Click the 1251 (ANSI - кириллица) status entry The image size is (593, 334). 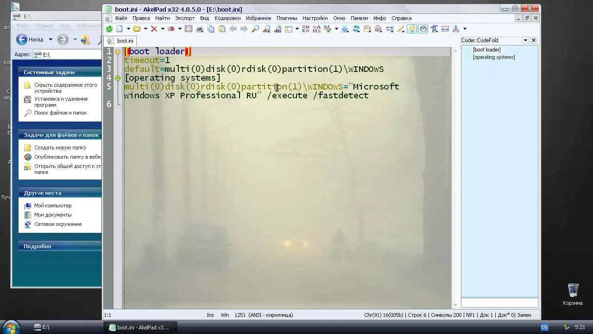tap(264, 315)
